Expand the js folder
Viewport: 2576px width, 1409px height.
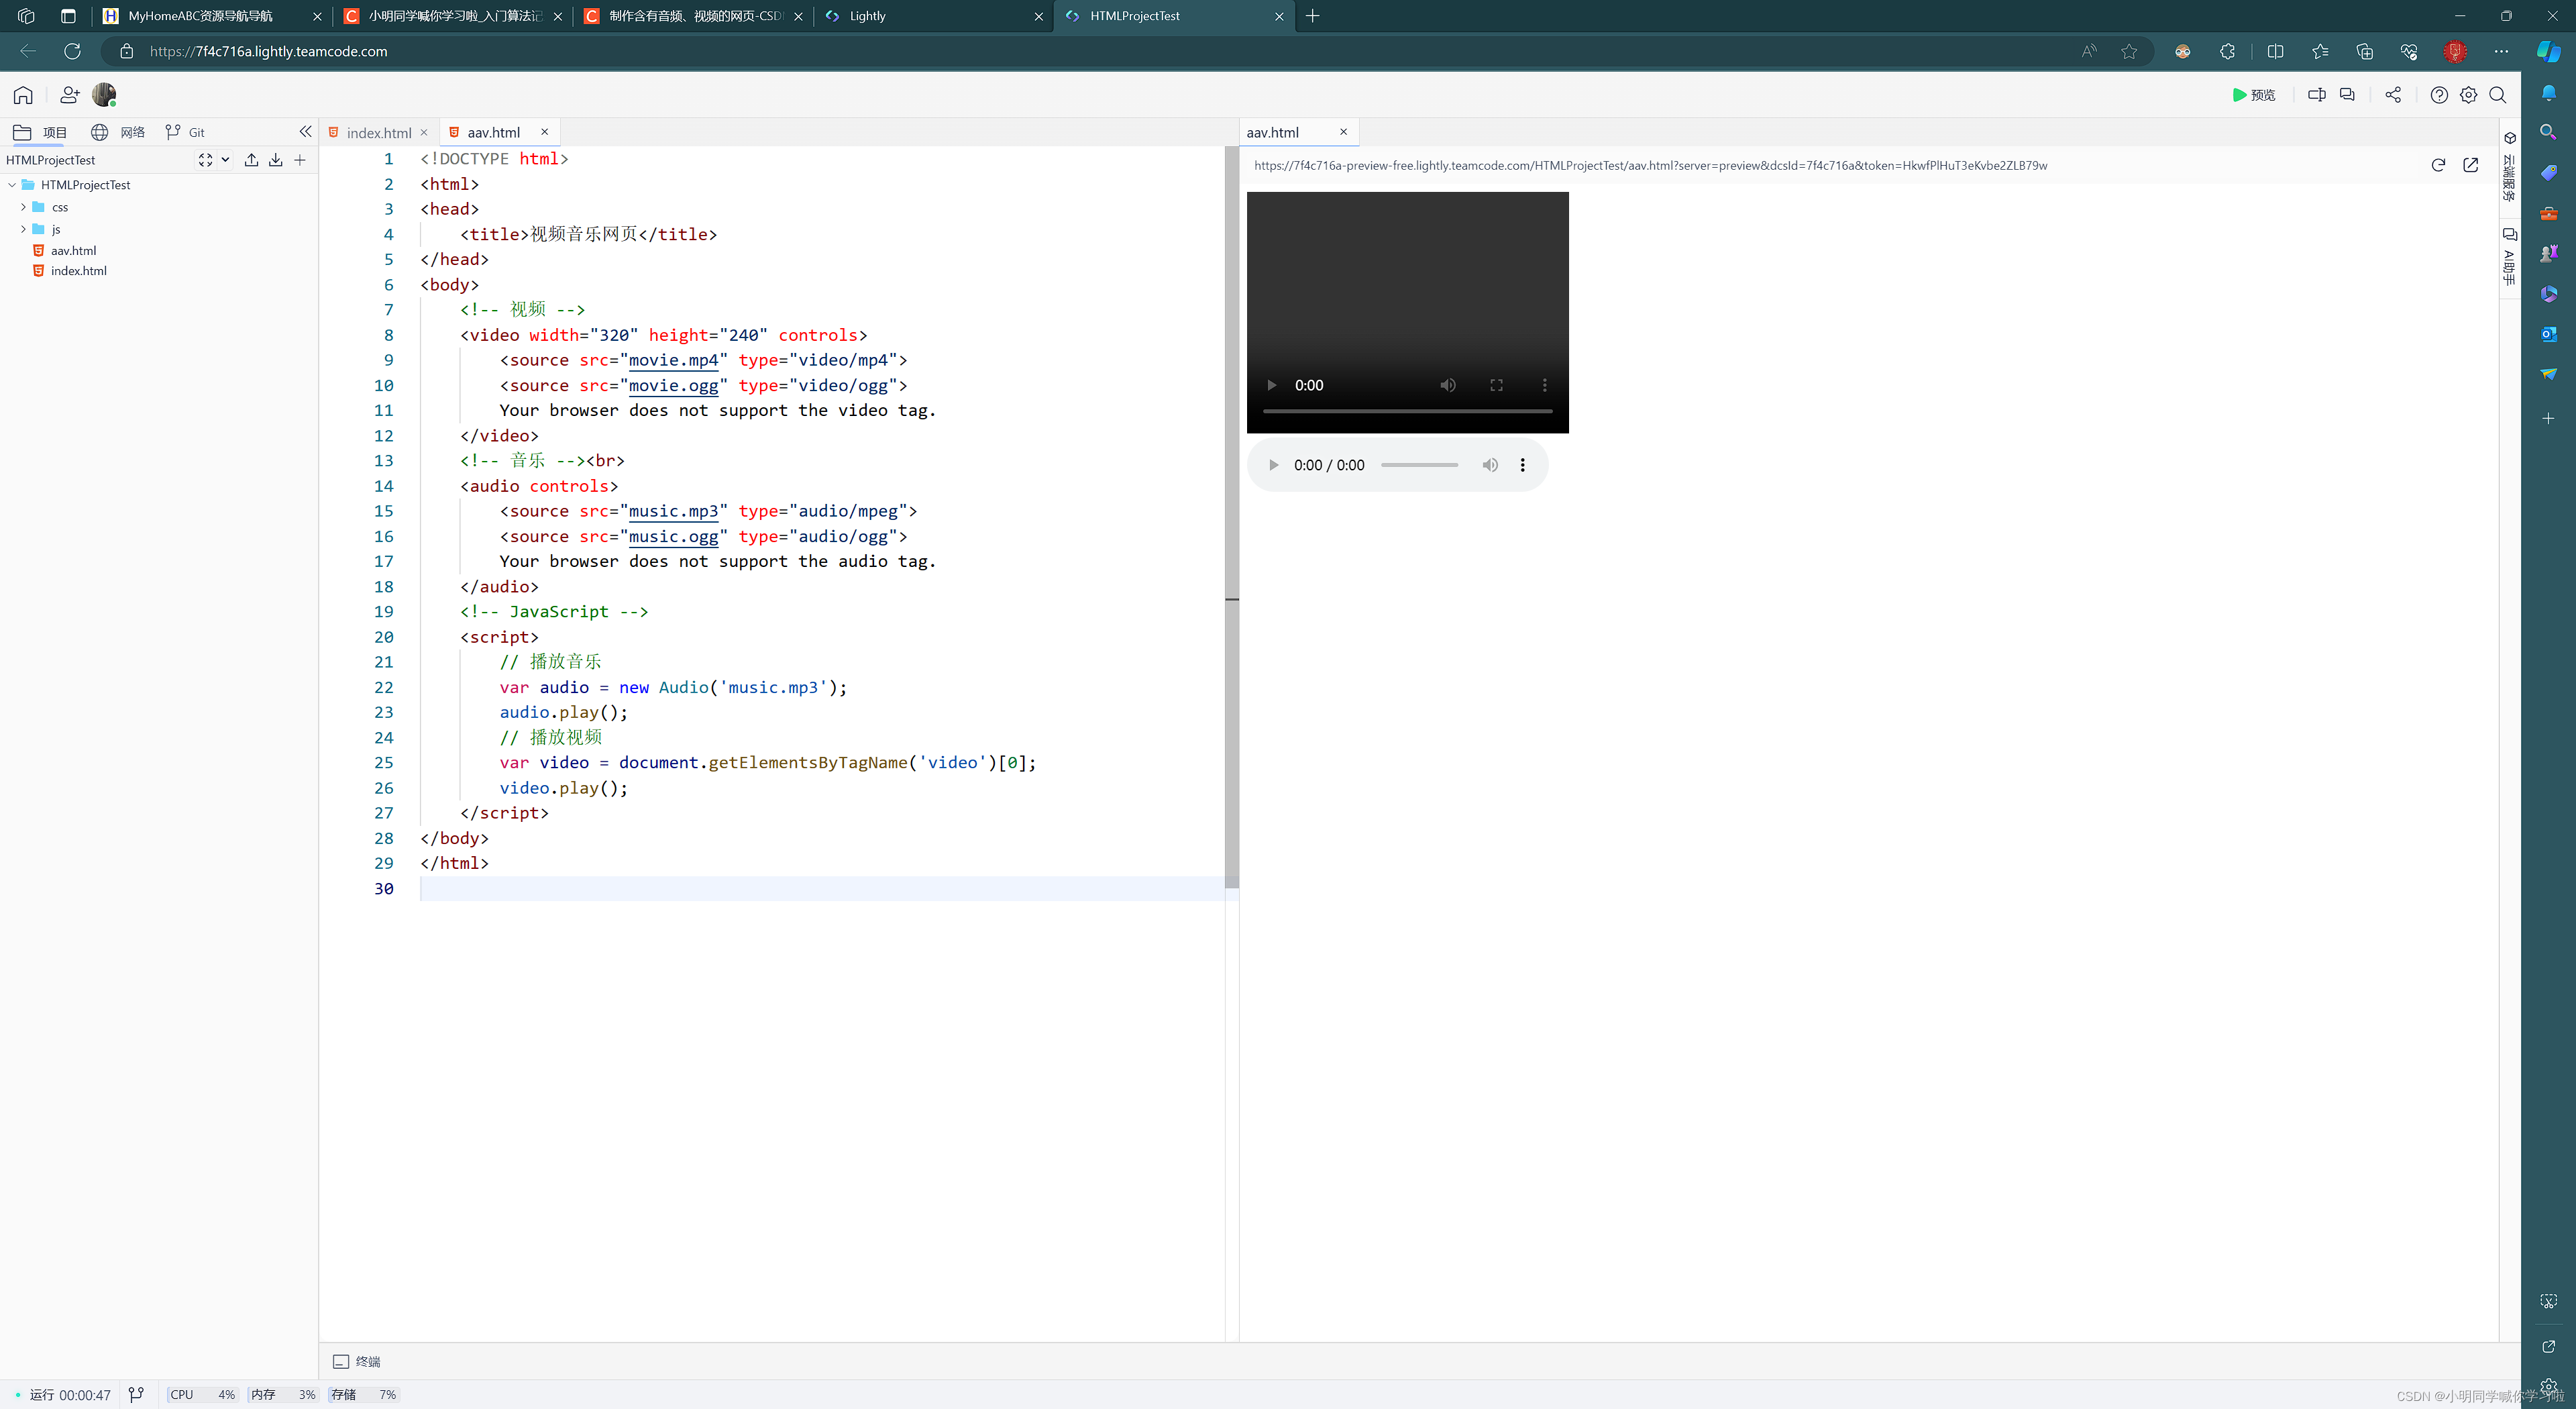23,229
